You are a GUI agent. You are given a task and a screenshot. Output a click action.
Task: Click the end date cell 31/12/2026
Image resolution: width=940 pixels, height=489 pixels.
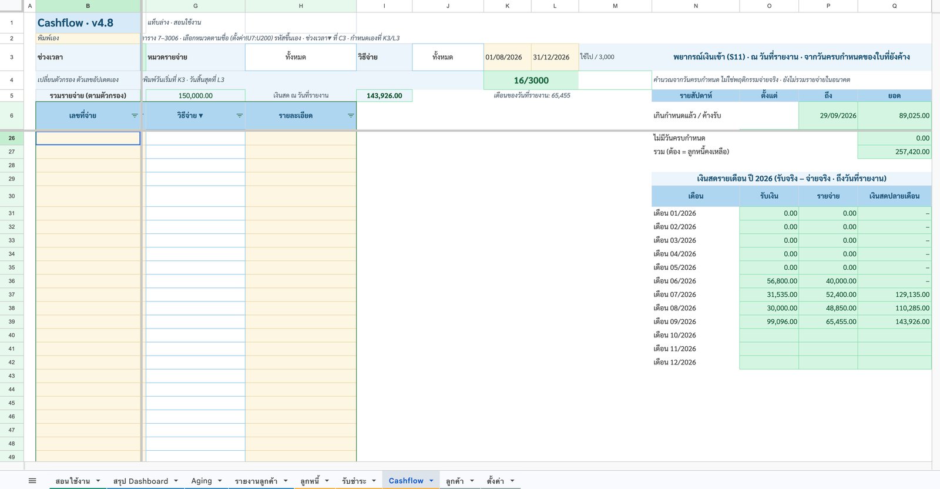555,57
